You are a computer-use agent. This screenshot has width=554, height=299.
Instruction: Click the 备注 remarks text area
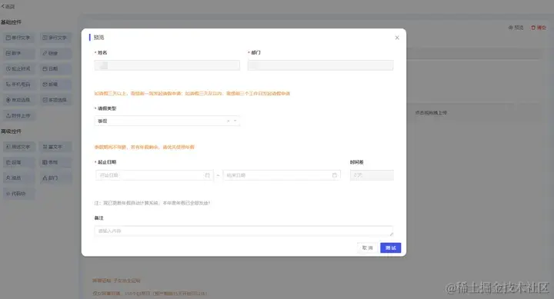click(243, 231)
